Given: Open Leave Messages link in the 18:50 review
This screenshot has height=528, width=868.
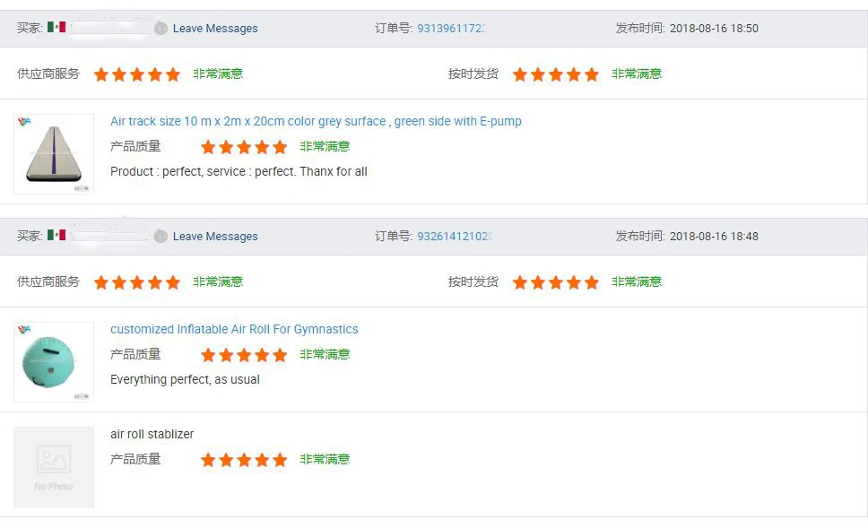Looking at the screenshot, I should tap(215, 29).
